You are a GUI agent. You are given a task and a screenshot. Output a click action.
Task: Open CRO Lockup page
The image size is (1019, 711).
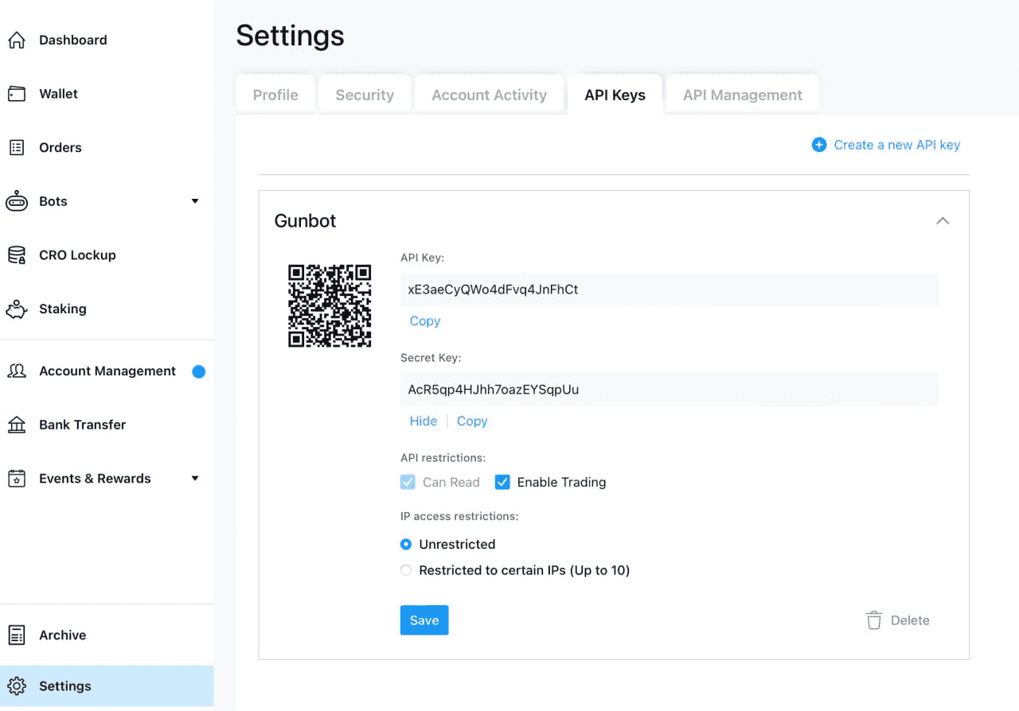77,255
